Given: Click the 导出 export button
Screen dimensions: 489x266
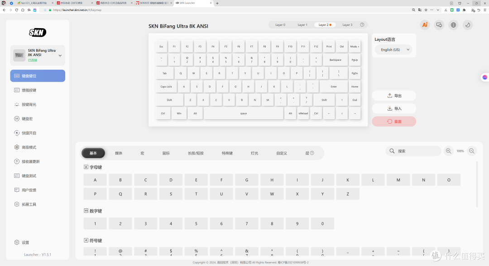Looking at the screenshot, I should click(x=394, y=96).
